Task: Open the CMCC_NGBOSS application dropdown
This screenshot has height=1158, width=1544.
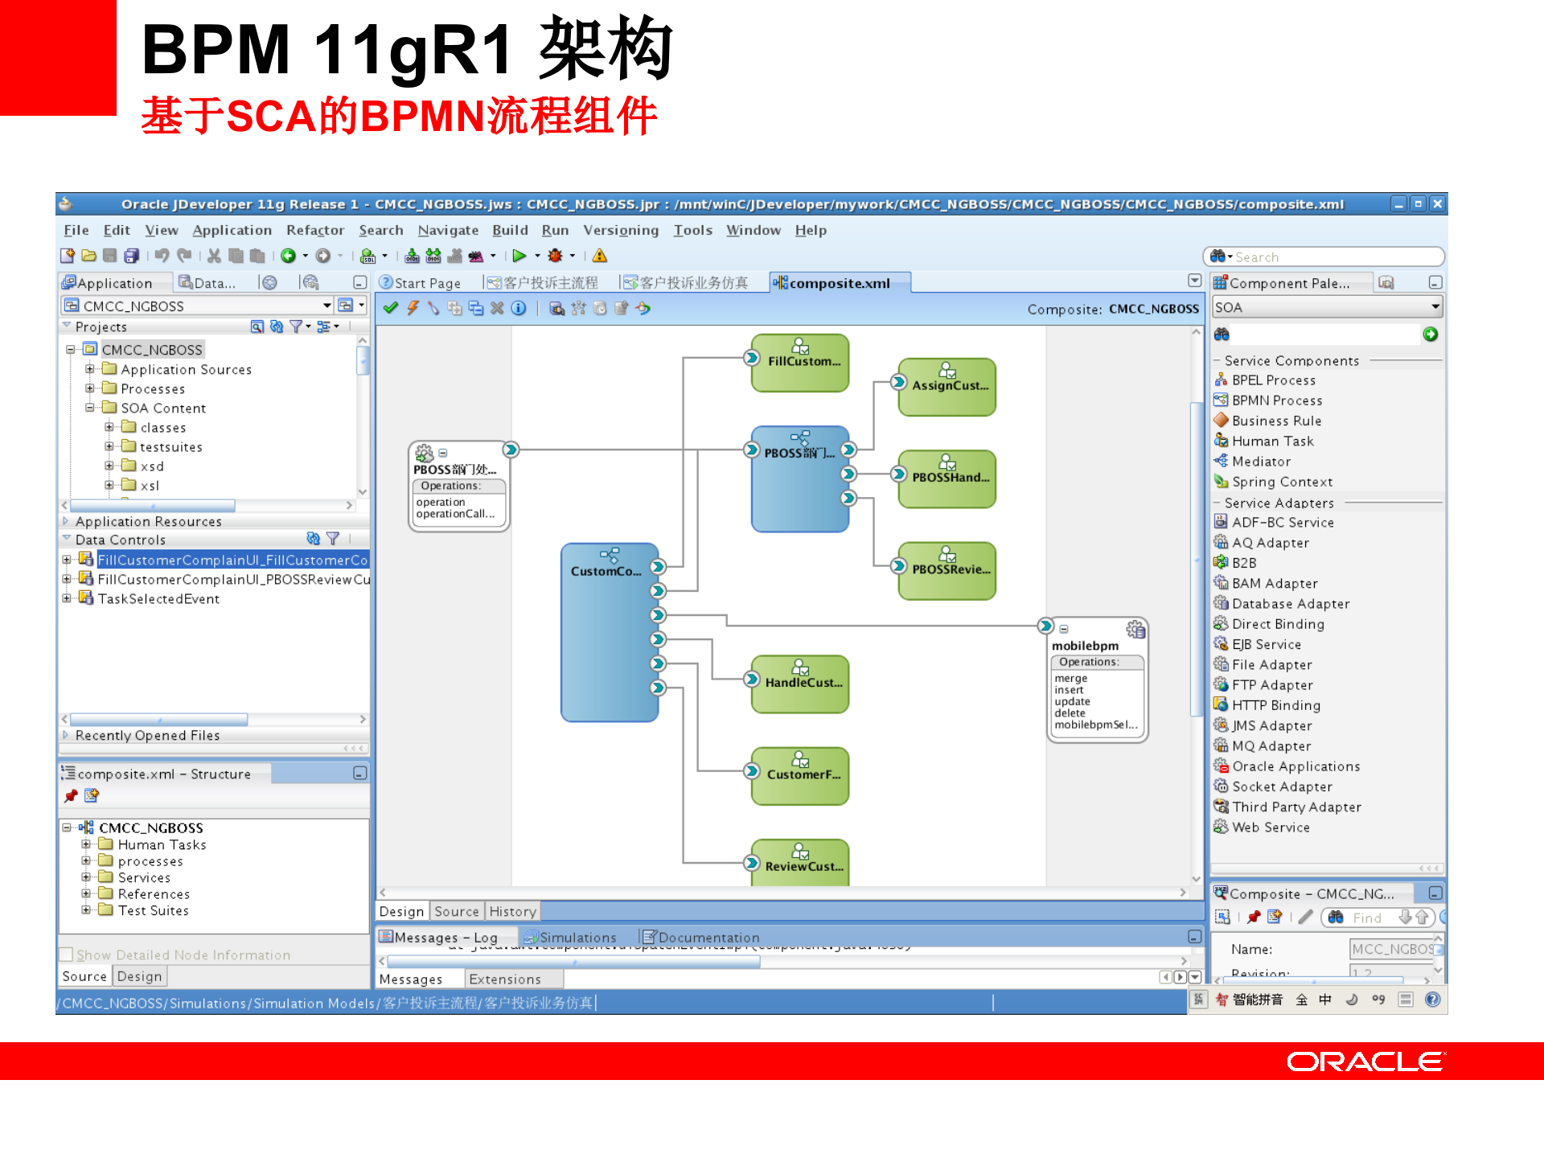Action: [326, 306]
